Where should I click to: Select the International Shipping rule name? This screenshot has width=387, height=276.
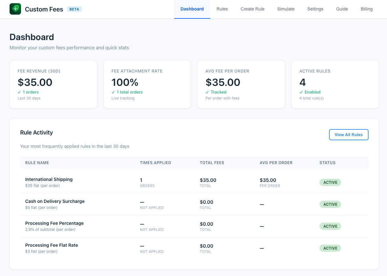pyautogui.click(x=49, y=179)
